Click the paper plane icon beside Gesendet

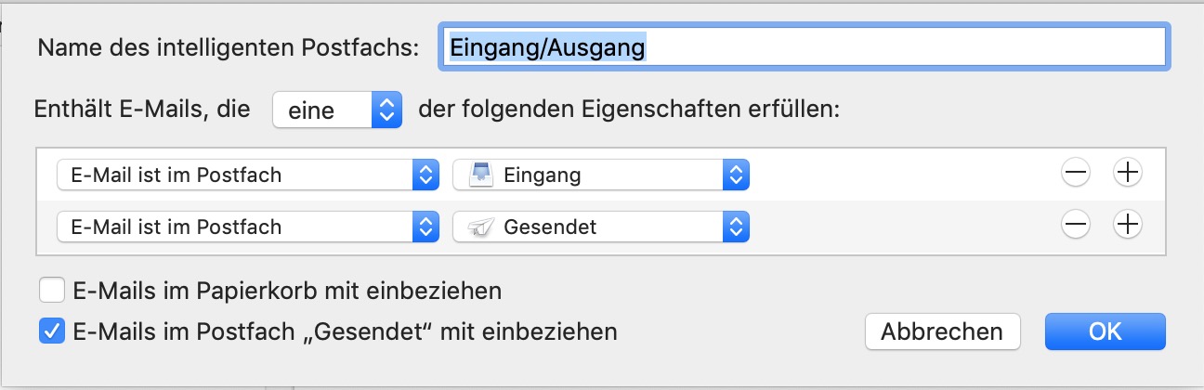478,226
